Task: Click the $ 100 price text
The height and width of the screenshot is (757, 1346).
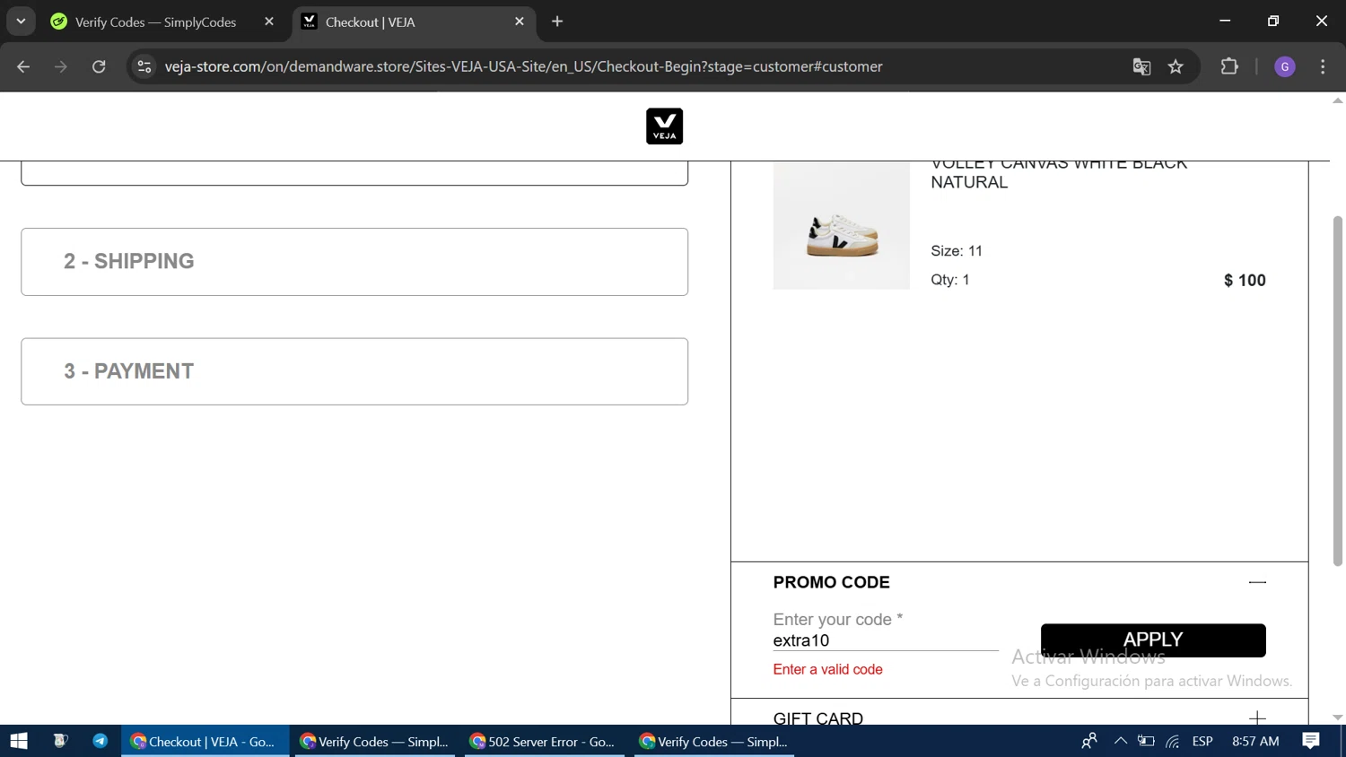Action: [1245, 280]
